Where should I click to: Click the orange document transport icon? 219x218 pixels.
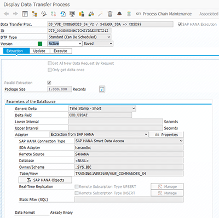82,14
